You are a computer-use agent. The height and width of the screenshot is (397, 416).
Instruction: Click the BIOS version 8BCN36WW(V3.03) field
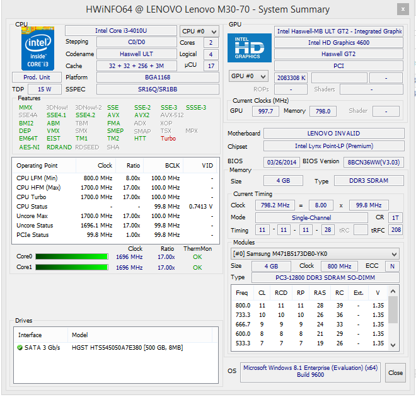[x=374, y=162]
